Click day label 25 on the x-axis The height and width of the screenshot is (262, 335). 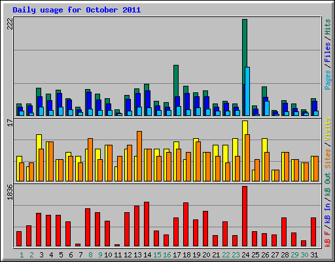[255, 255]
